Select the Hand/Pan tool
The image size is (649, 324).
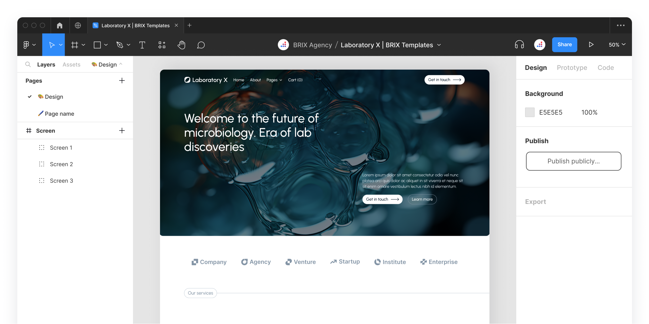181,45
